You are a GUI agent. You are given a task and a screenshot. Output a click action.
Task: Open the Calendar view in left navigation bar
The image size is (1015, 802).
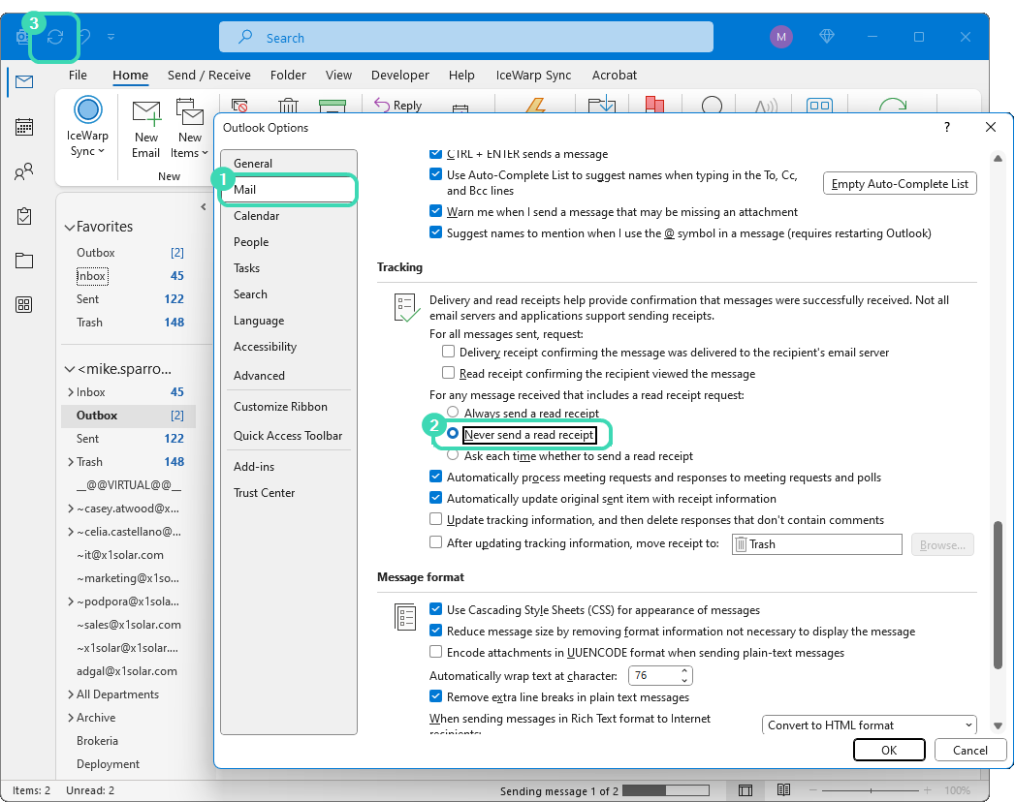[x=24, y=127]
